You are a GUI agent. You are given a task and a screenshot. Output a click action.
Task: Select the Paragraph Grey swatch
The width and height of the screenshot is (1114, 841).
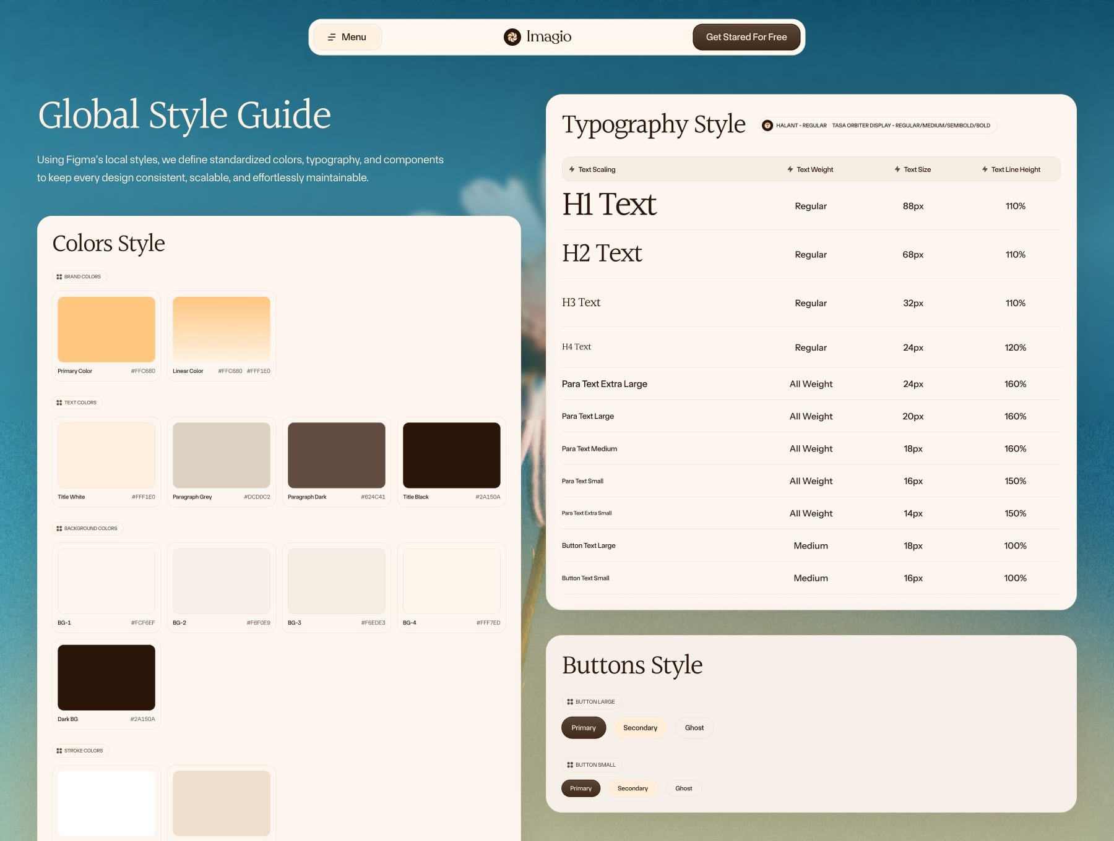click(x=222, y=455)
